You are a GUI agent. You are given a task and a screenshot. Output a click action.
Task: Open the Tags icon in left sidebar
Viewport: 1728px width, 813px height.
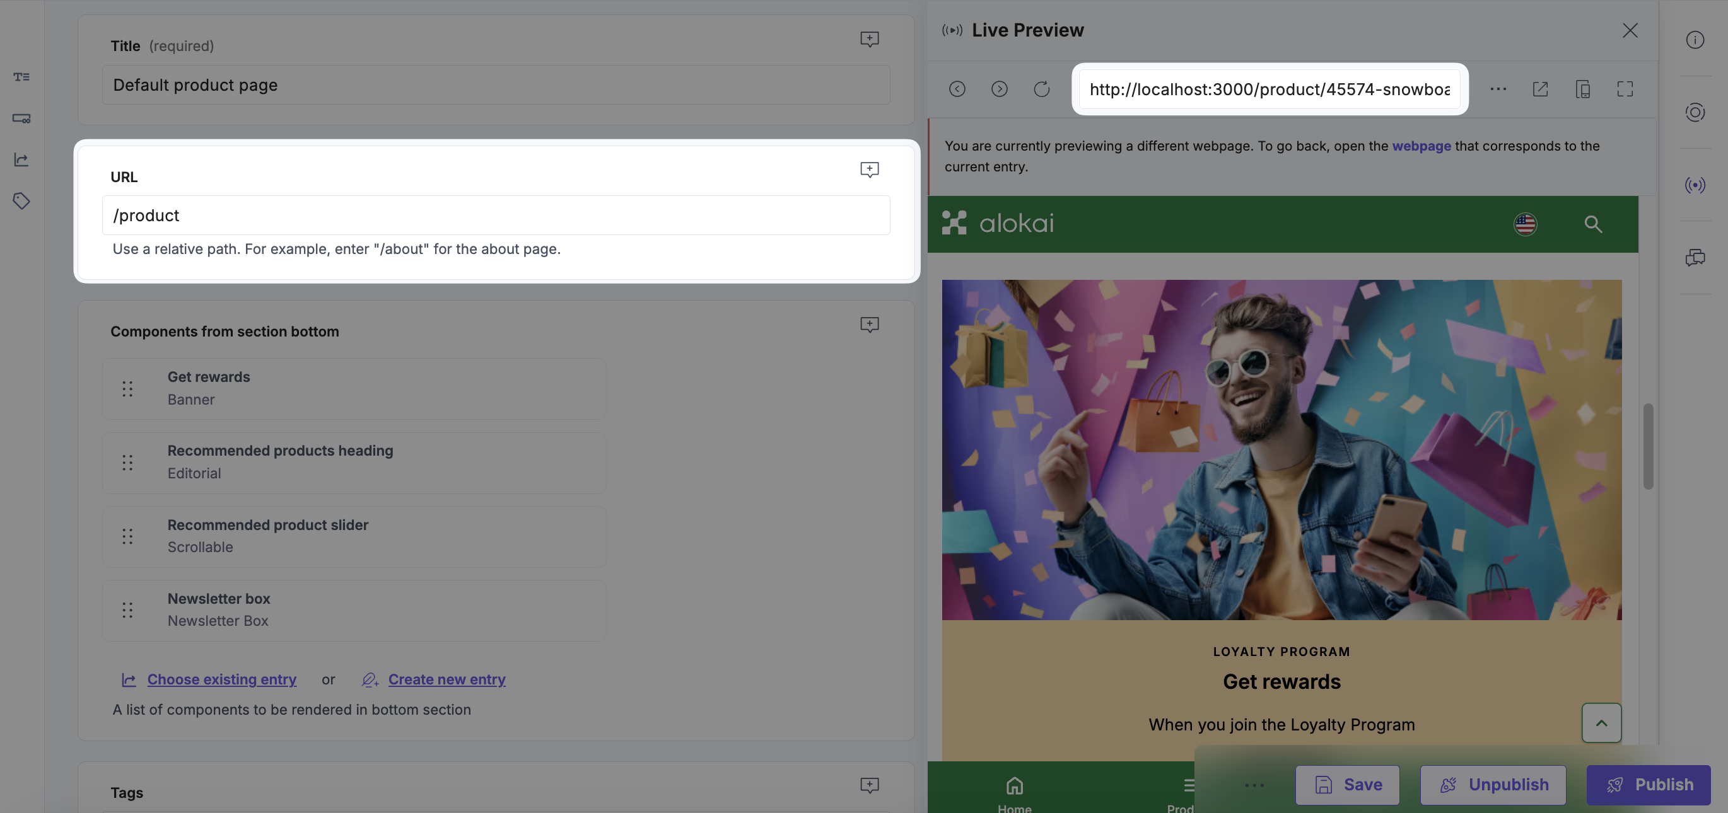pos(21,201)
